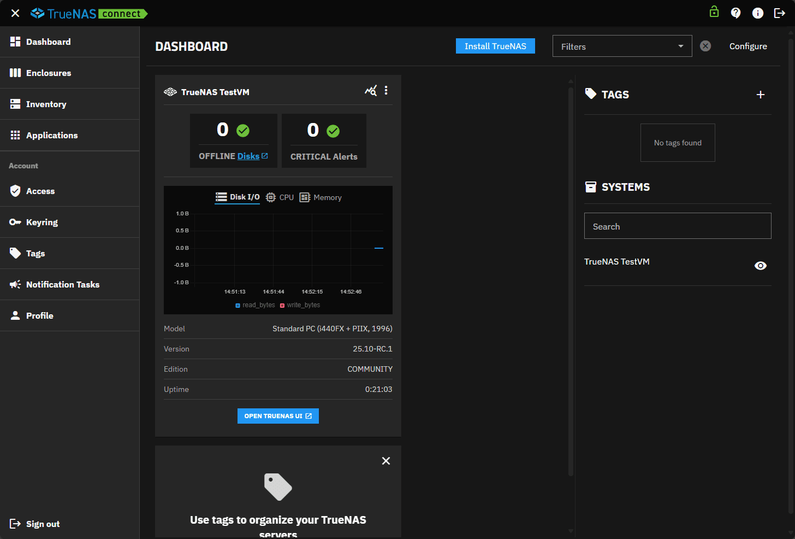Click the TrueNAS connect logo
The image size is (795, 539).
pos(89,13)
